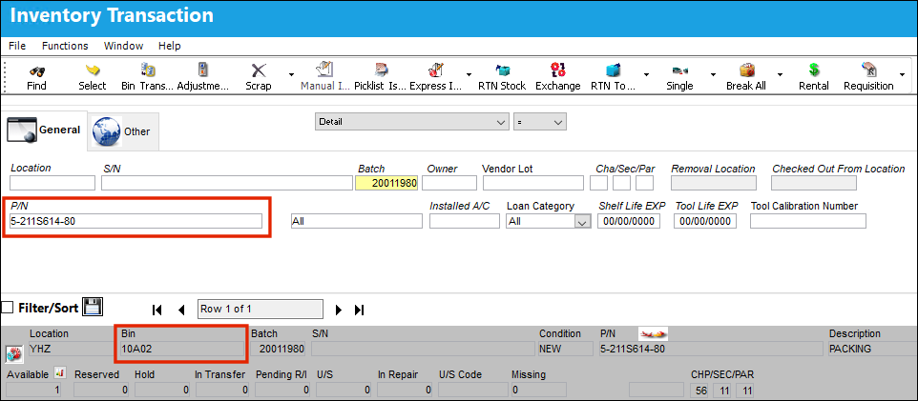The image size is (918, 401).
Task: Click the Tool Calibration Number field
Action: pyautogui.click(x=808, y=221)
